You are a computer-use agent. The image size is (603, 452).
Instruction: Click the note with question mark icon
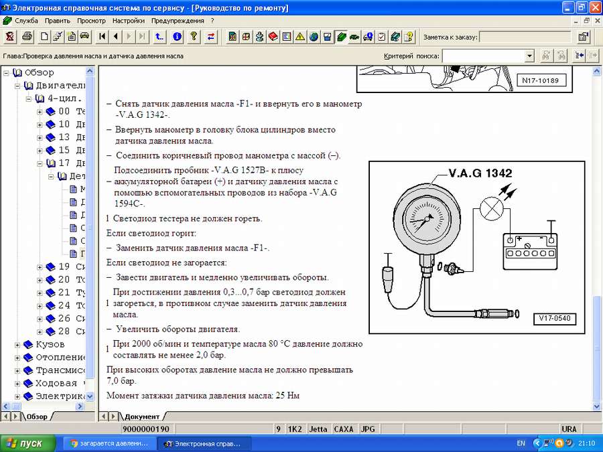(409, 37)
